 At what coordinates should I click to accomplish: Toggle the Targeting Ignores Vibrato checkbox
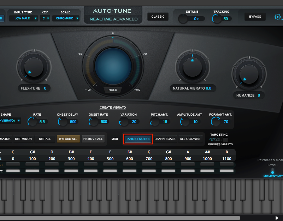[225, 140]
